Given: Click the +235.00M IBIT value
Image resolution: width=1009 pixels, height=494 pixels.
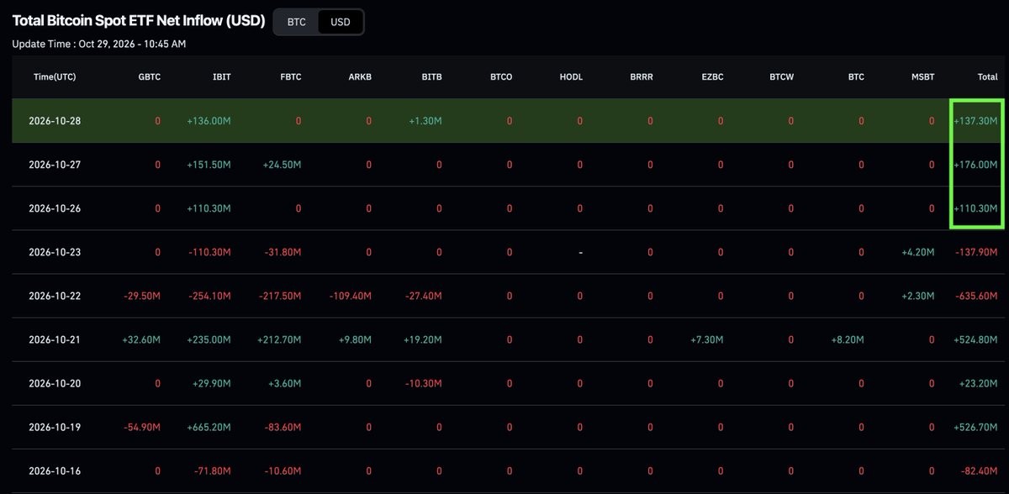Looking at the screenshot, I should point(209,339).
